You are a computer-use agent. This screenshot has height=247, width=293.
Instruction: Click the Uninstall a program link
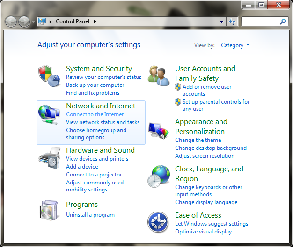click(90, 215)
